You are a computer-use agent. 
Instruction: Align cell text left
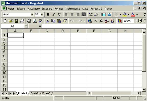(66, 15)
